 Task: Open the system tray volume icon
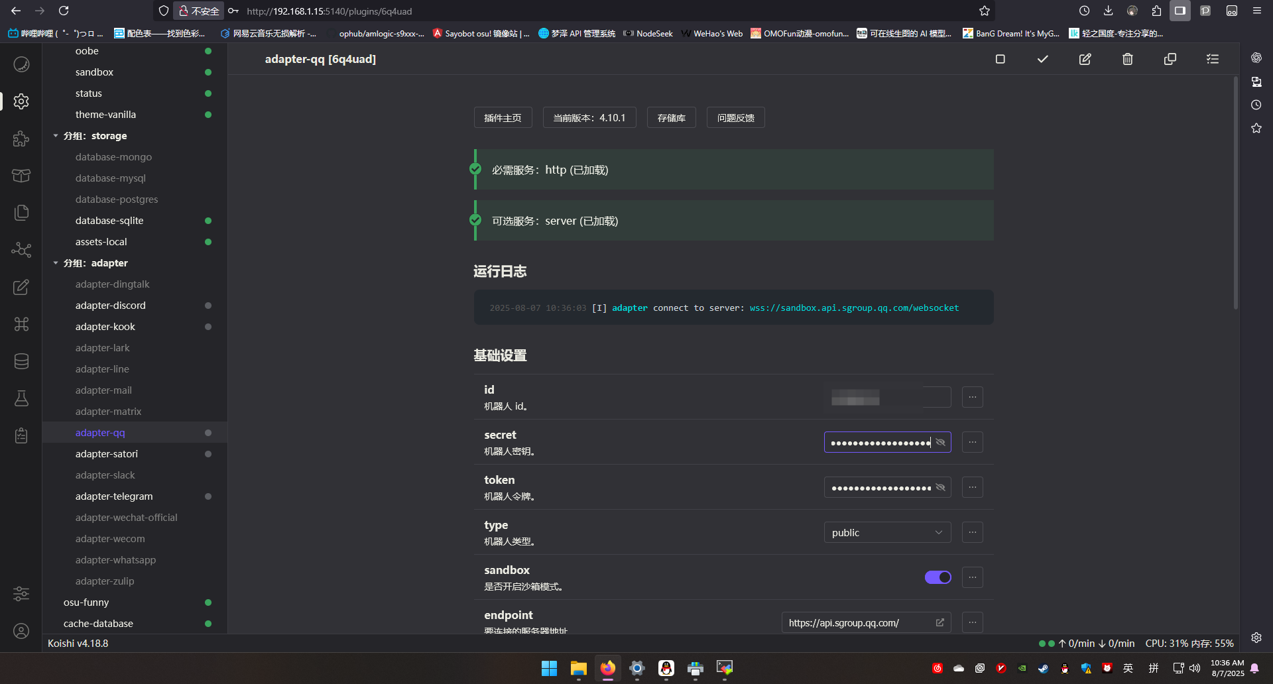pos(1195,668)
